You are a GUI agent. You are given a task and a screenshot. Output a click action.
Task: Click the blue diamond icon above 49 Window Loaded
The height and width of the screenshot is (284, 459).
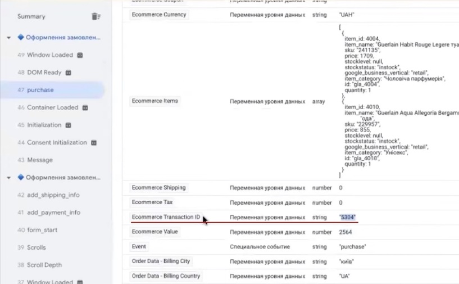click(21, 38)
